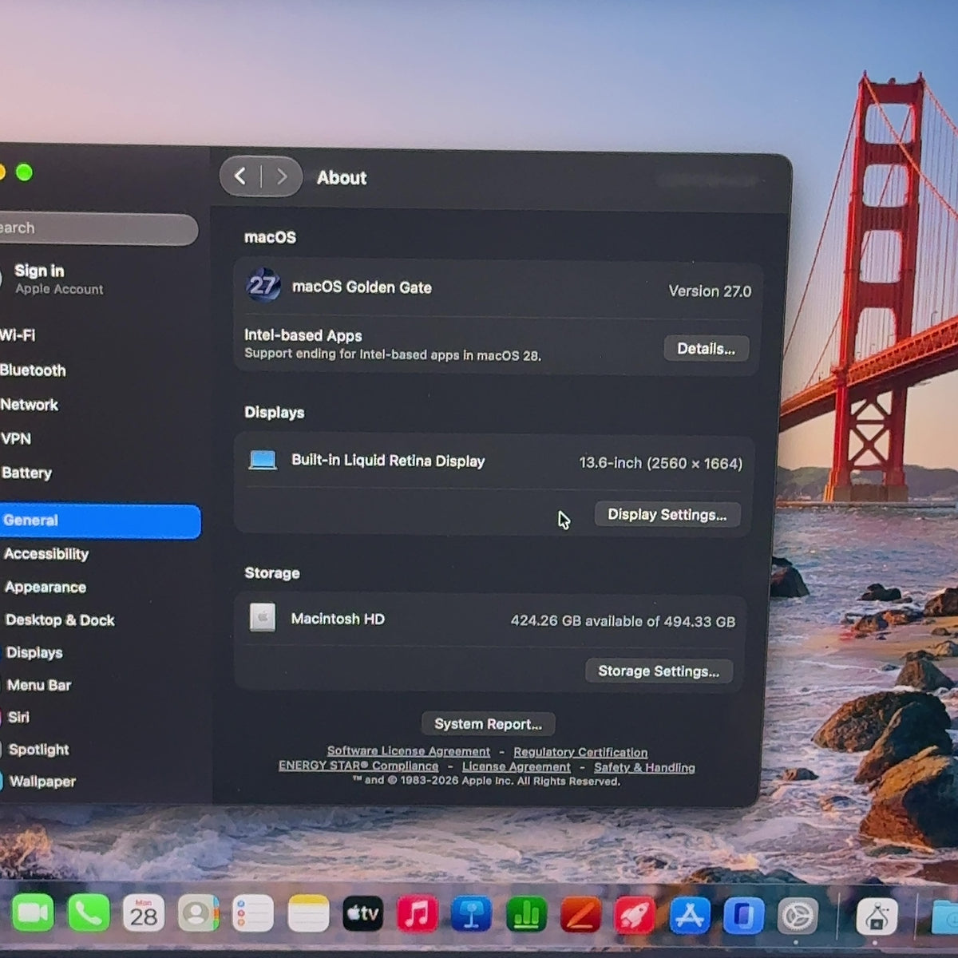Click the Macintosh HD label
The image size is (958, 958).
[x=338, y=619]
